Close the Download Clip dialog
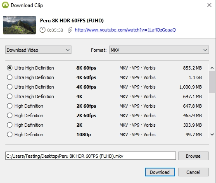Image resolution: width=216 pixels, height=183 pixels. pyautogui.click(x=209, y=5)
